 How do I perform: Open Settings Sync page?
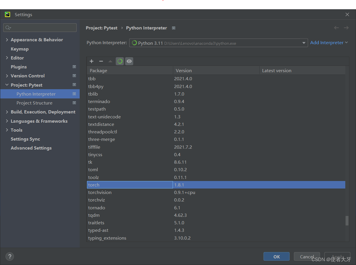[x=25, y=139]
